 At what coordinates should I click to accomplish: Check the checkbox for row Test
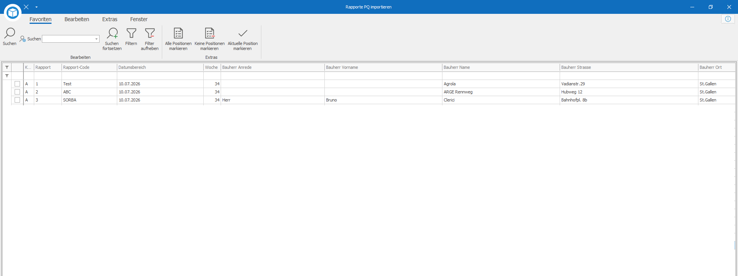click(17, 84)
